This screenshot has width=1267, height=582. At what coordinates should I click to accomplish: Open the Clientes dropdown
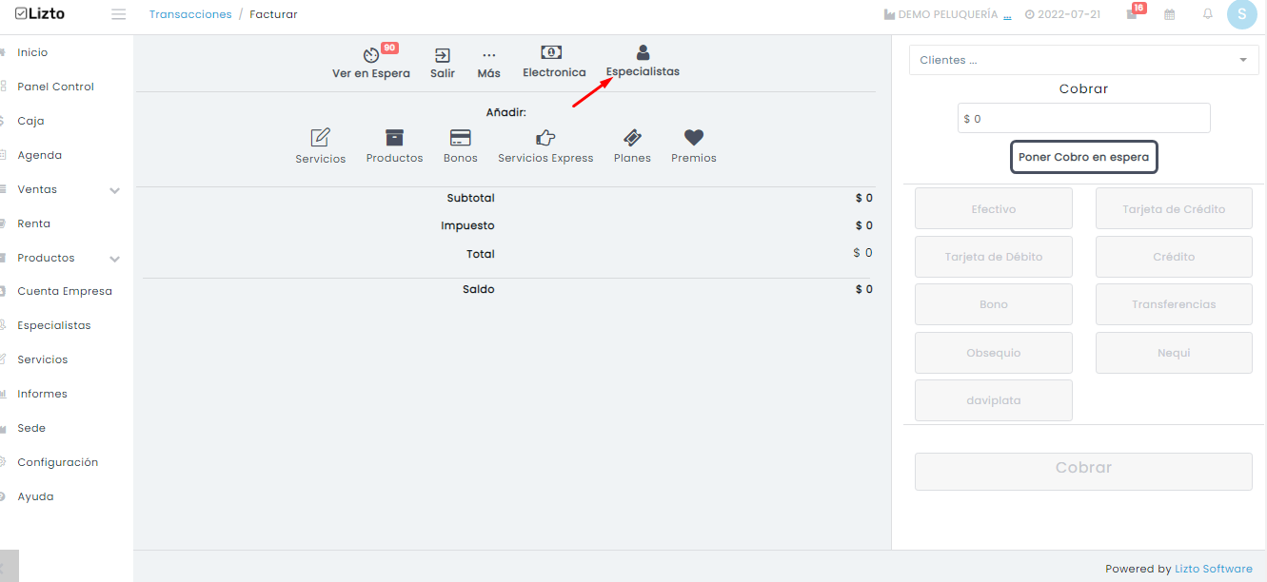coord(1083,60)
